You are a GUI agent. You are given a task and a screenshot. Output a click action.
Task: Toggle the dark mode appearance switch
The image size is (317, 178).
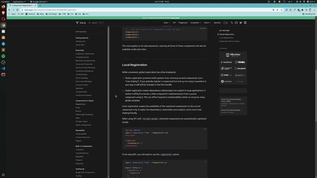(x=225, y=23)
